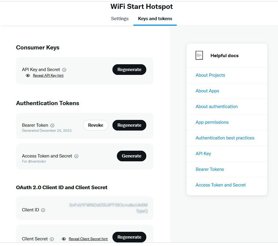Open Authentication best practices doc link
278x246 pixels.
pyautogui.click(x=225, y=138)
